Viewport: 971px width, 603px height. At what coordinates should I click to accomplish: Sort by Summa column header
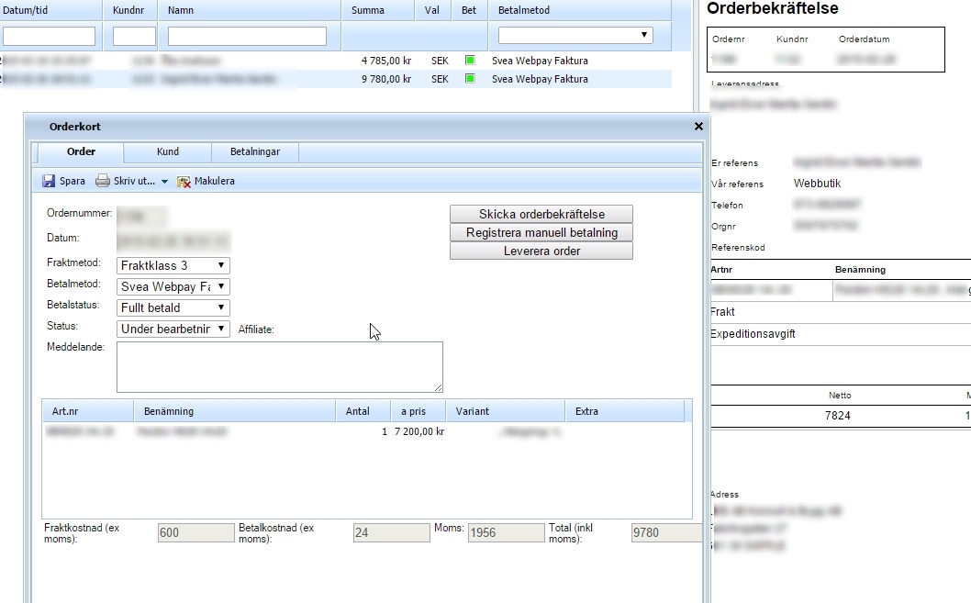(378, 10)
